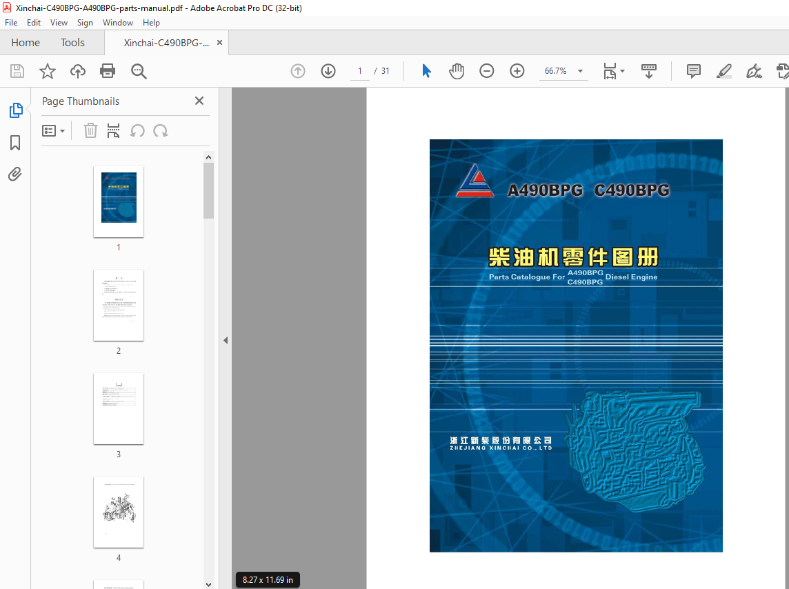
Task: Rotate page clockwise
Action: 161,131
